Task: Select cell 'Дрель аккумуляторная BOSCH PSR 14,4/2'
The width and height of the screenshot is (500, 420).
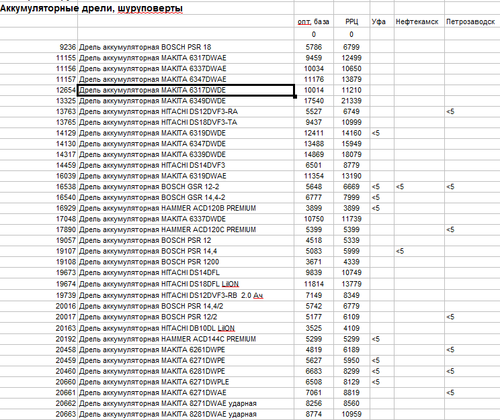Action: click(x=185, y=307)
